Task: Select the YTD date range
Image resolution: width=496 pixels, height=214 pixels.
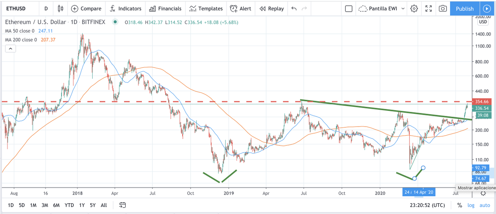Action: pyautogui.click(x=69, y=205)
